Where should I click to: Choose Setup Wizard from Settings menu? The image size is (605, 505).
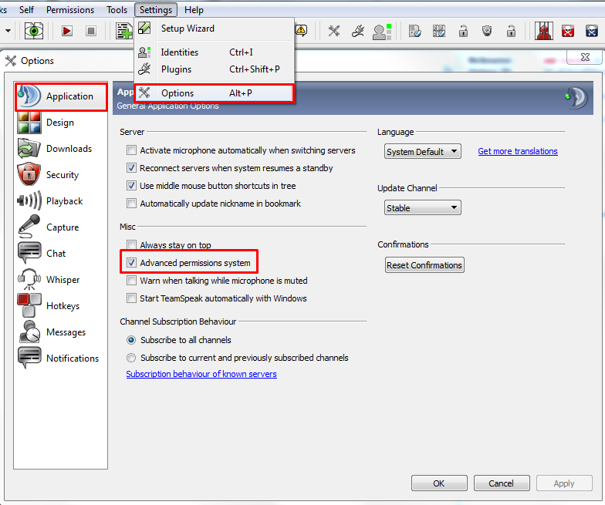(x=215, y=29)
